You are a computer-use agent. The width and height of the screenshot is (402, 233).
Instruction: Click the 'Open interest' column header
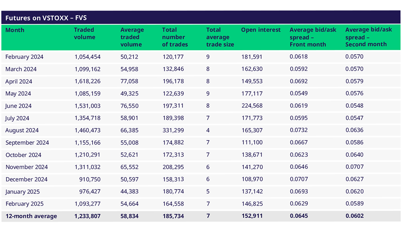point(261,30)
